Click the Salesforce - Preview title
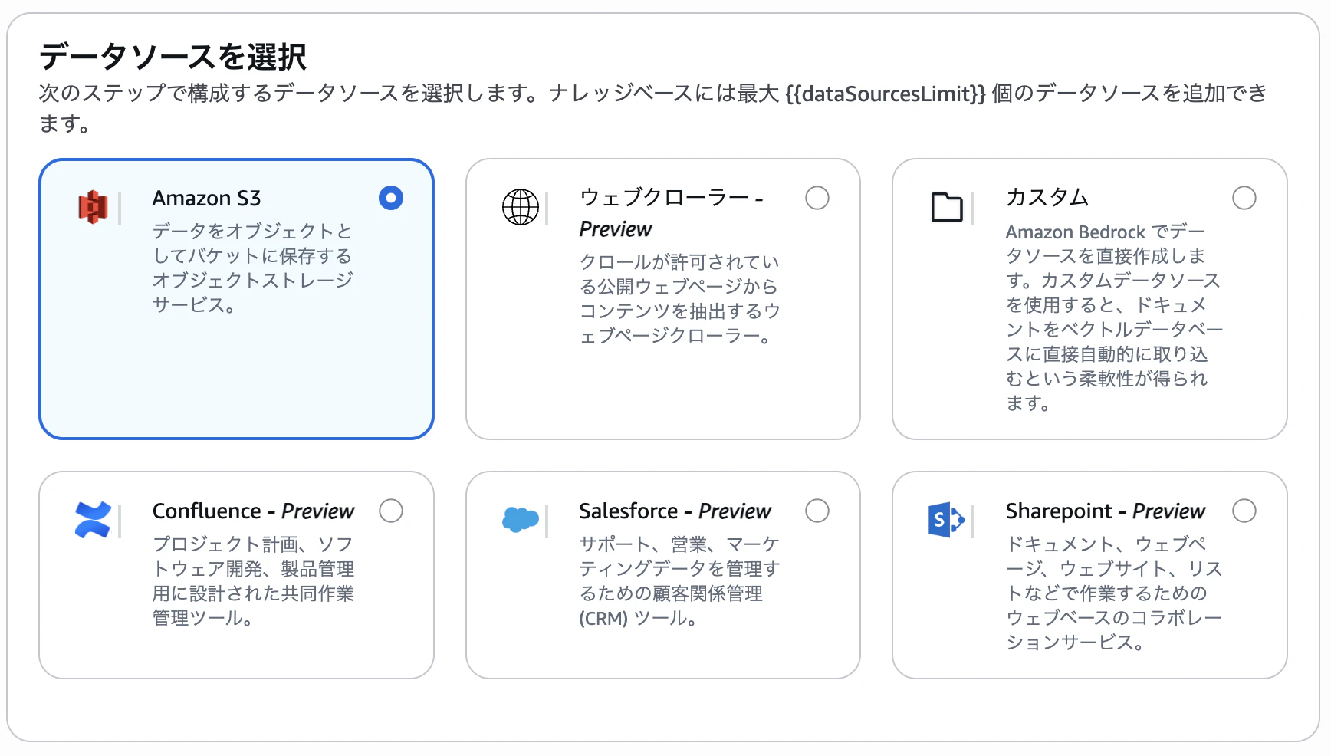The image size is (1331, 756). (x=675, y=511)
